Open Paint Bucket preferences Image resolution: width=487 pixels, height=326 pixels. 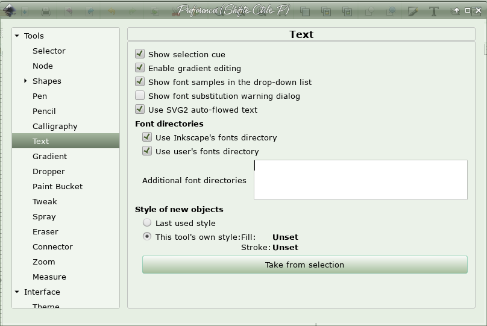tap(57, 186)
